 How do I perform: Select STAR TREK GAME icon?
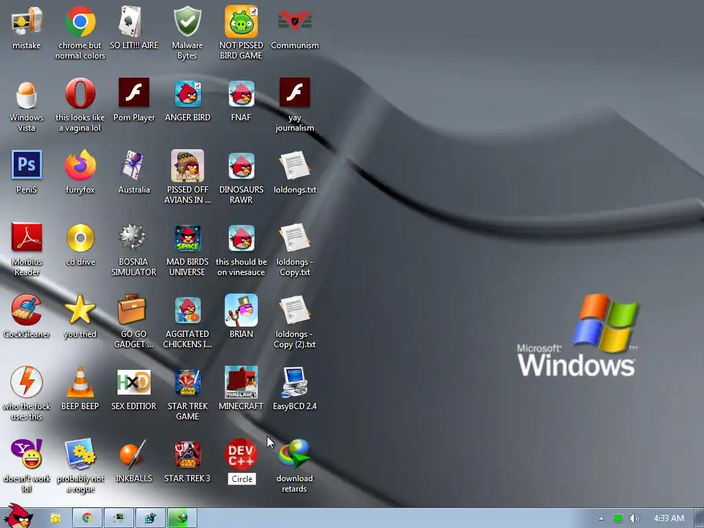pos(187,382)
